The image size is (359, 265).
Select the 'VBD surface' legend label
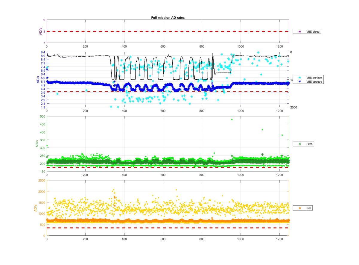(x=314, y=78)
